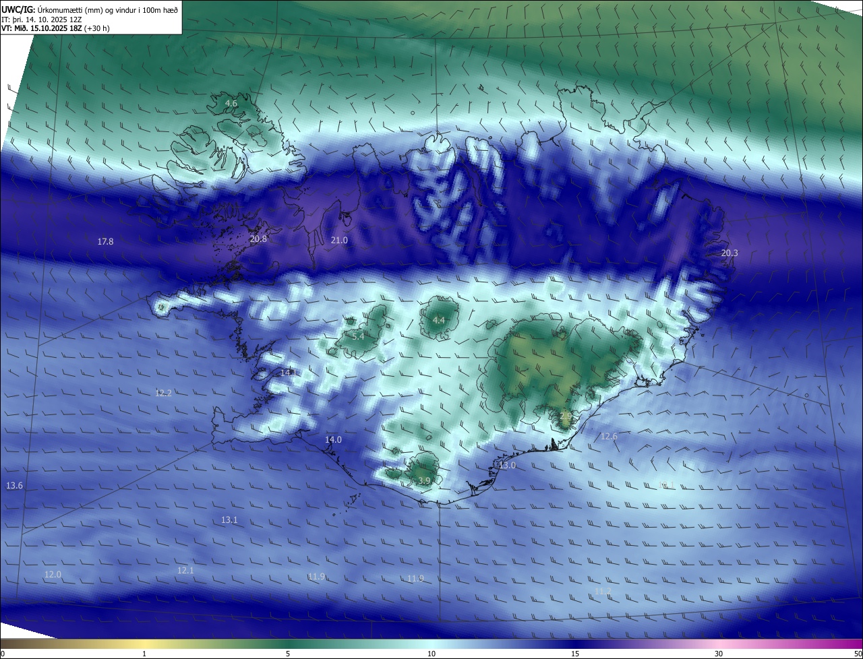Click the map value label '14.1'
863x659 pixels.
[x=288, y=372]
